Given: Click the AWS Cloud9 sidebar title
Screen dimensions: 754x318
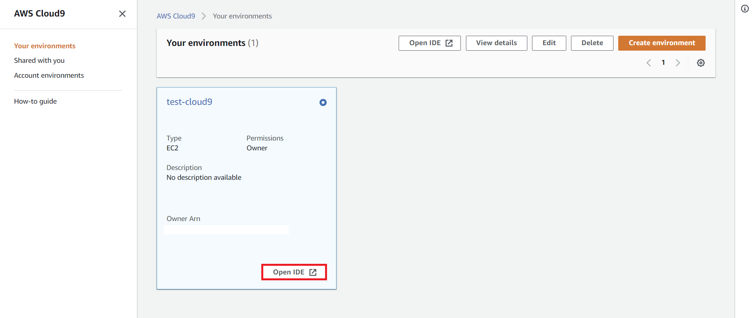Looking at the screenshot, I should click(x=39, y=13).
